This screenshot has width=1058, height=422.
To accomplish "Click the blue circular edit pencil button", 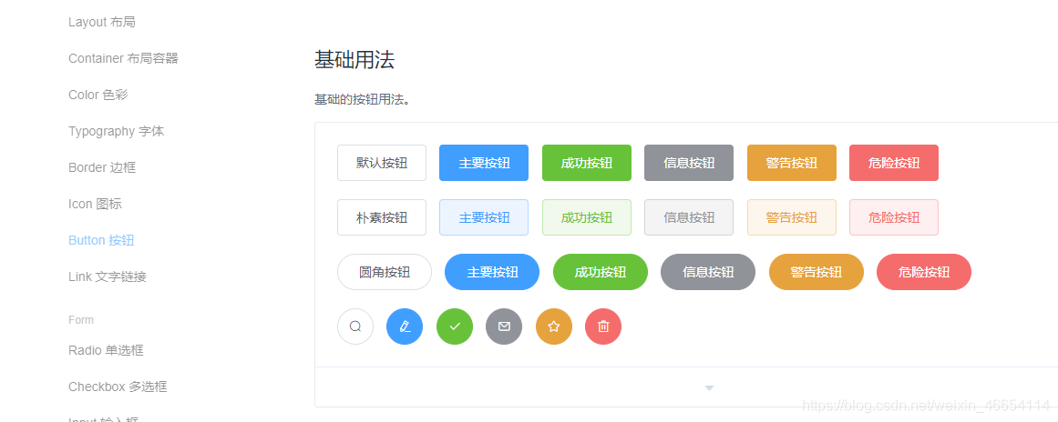I will click(405, 327).
